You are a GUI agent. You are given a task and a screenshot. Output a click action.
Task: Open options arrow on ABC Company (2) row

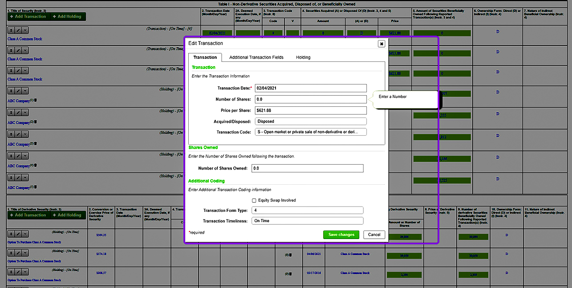[x=25, y=113]
